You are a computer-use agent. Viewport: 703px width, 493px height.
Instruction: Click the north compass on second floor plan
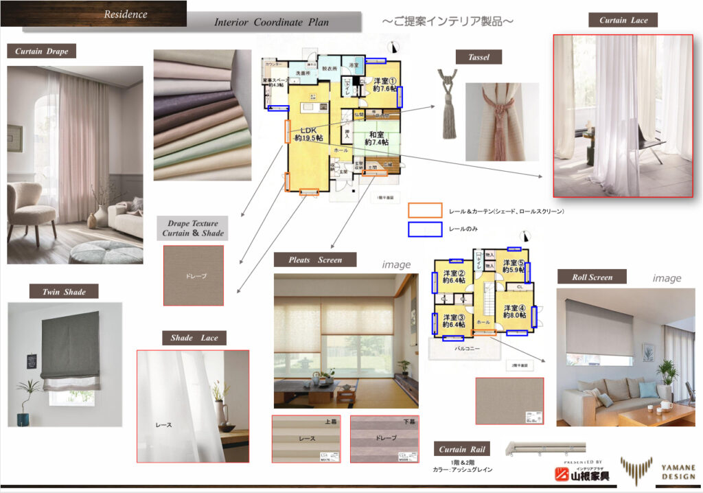tap(526, 236)
